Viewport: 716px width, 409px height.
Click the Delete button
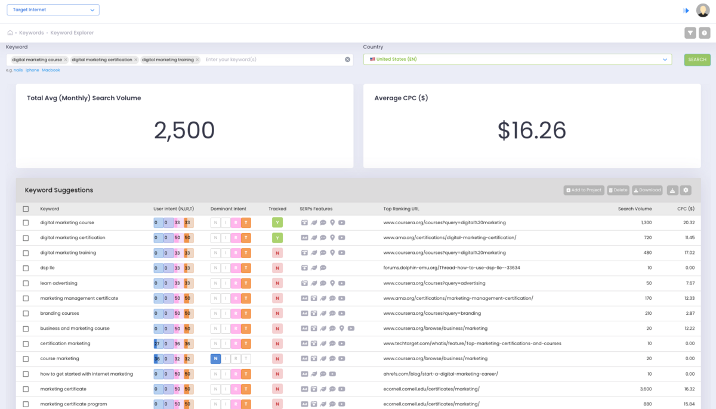click(x=618, y=190)
